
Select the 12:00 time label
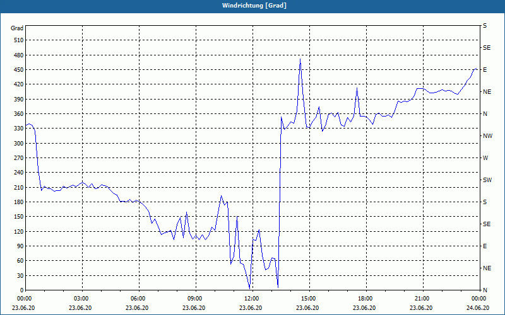[252, 299]
